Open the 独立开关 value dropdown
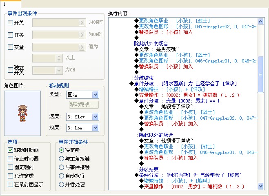The width and height of the screenshot is (269, 196). (47, 70)
